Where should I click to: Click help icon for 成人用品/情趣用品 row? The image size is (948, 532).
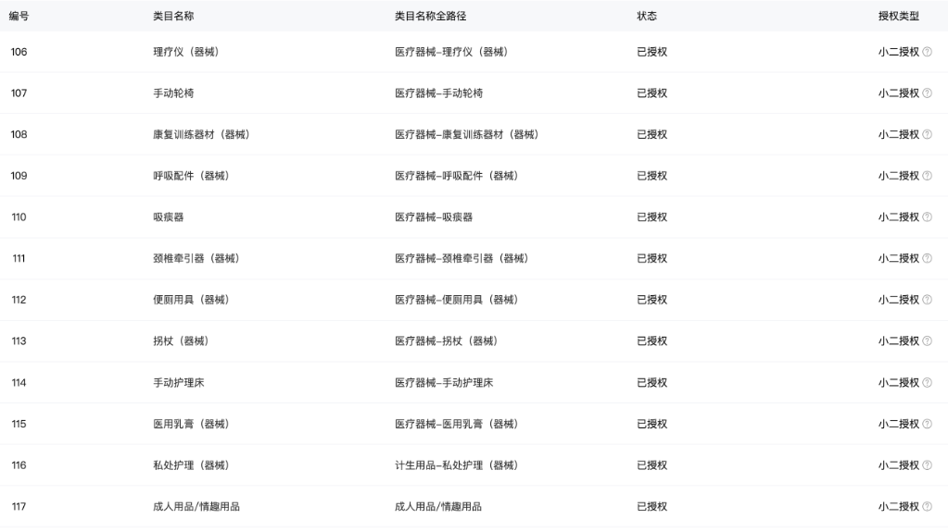click(x=927, y=507)
